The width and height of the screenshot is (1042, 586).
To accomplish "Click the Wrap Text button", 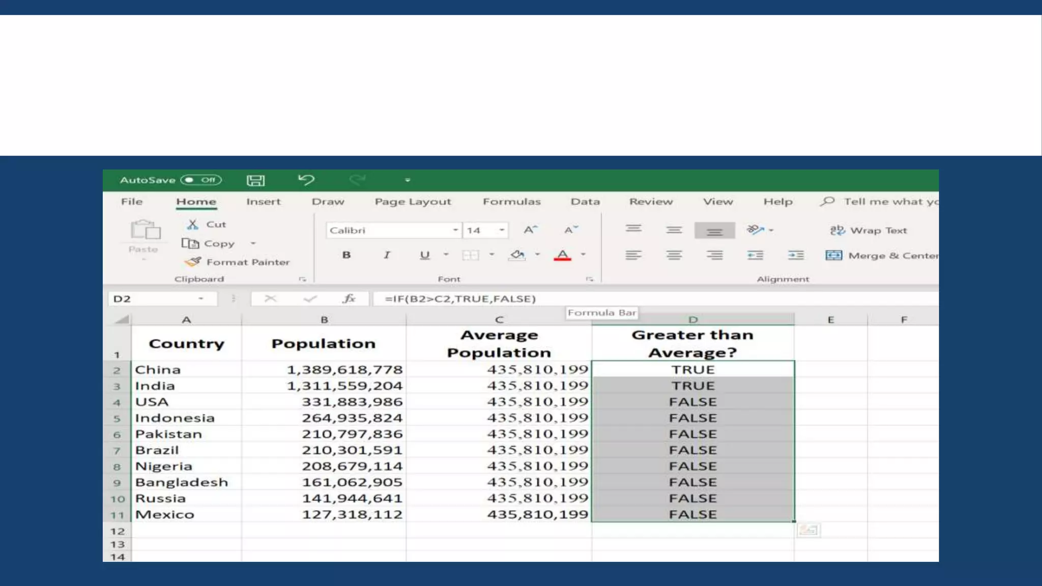I will (869, 230).
